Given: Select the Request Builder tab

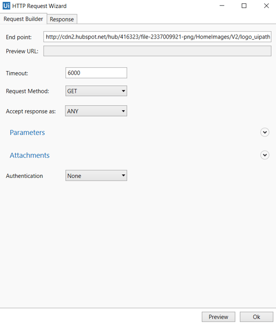Looking at the screenshot, I should (x=23, y=19).
